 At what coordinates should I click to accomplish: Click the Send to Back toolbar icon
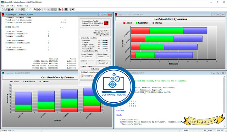coord(59,10)
